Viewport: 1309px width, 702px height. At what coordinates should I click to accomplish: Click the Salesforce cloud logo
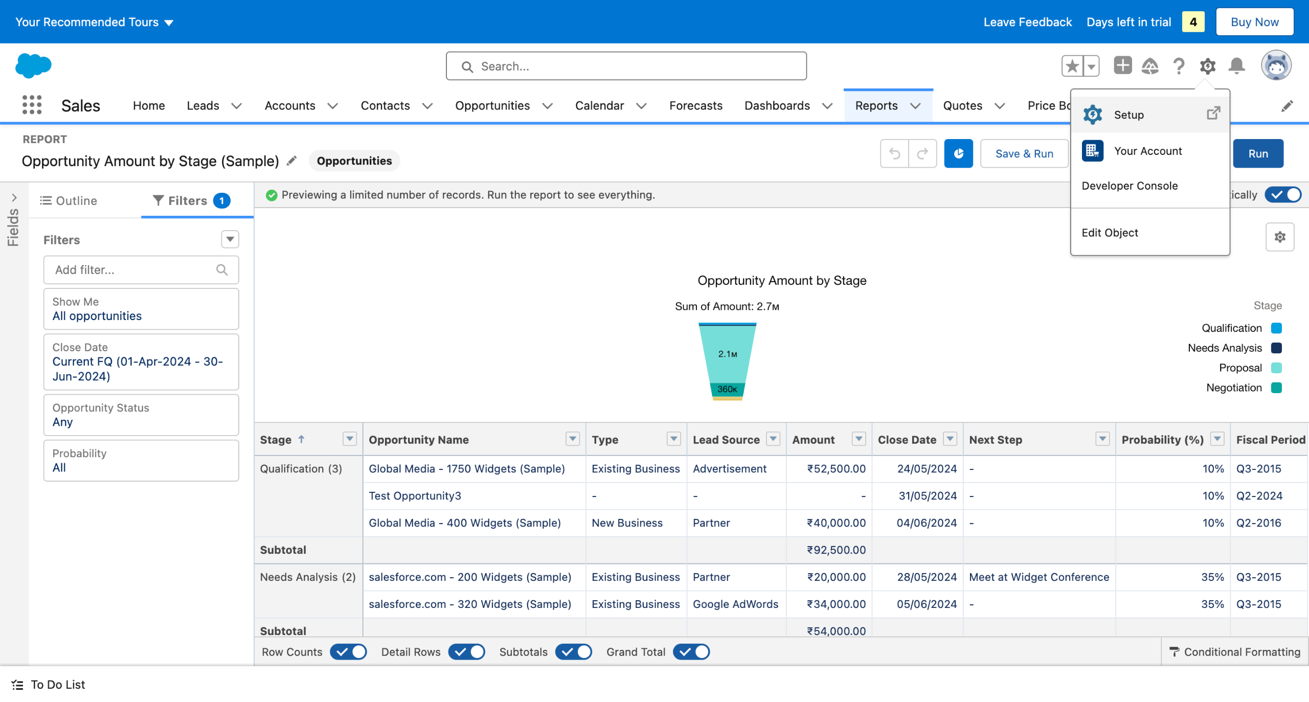[34, 65]
